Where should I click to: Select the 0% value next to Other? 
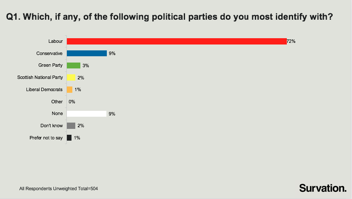tap(72, 102)
